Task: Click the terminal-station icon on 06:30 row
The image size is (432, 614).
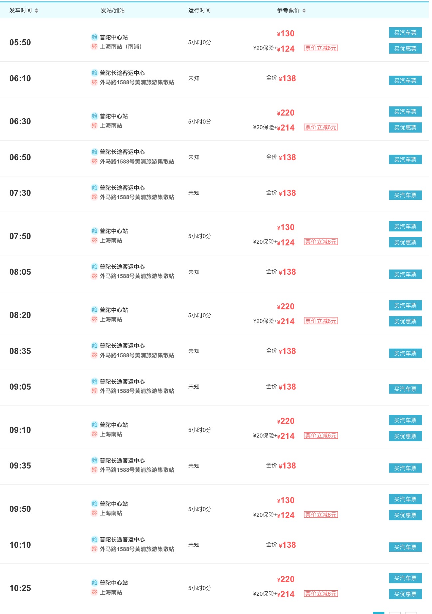Action: (95, 126)
